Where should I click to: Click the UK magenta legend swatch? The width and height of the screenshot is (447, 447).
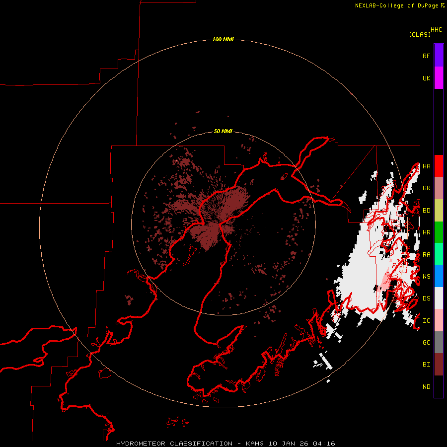click(x=439, y=77)
